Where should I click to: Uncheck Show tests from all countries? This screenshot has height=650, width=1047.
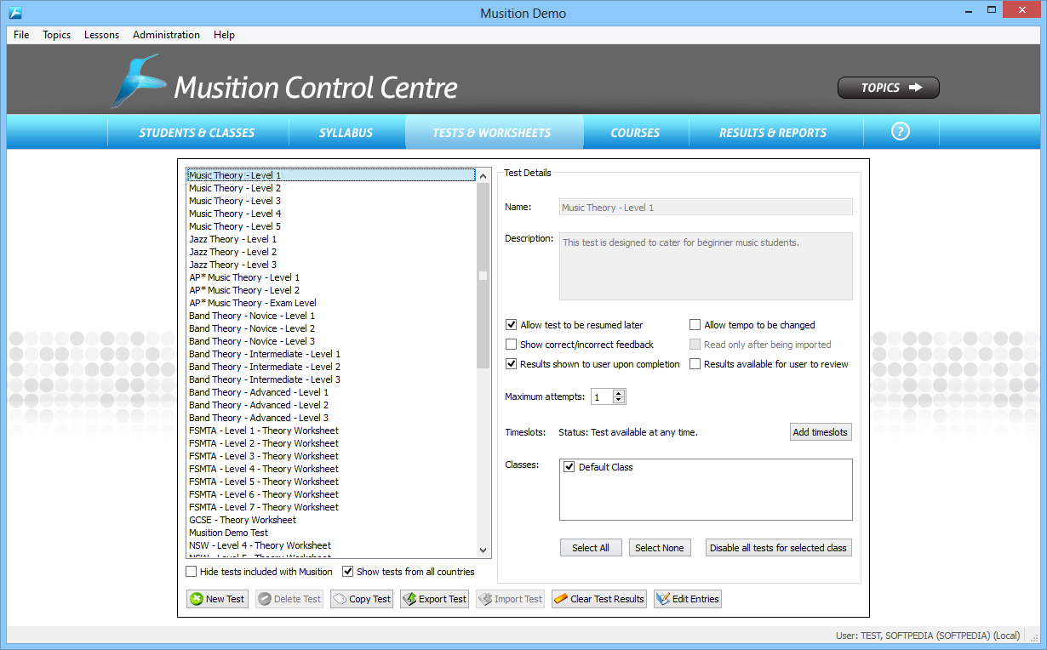point(348,572)
